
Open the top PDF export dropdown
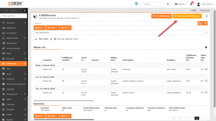pos(65,28)
